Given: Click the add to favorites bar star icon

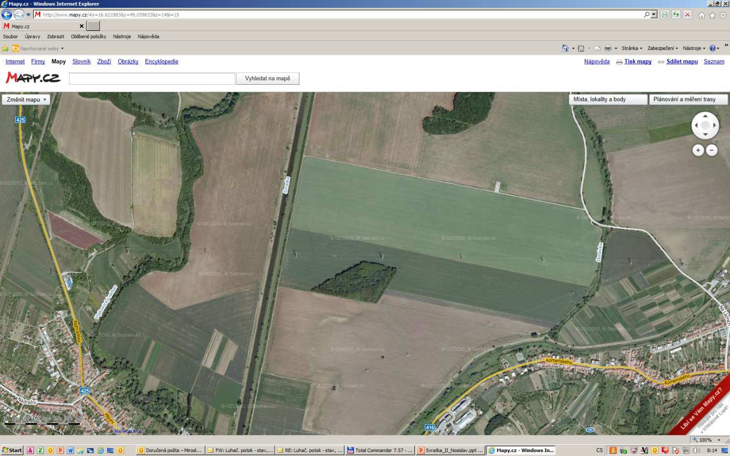Looking at the screenshot, I should pos(5,48).
